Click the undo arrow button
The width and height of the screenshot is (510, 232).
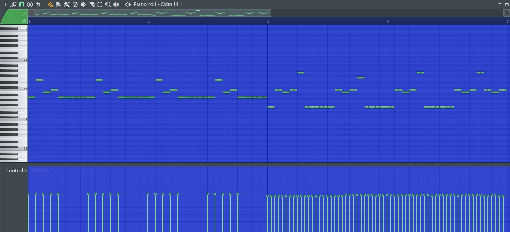tap(38, 4)
